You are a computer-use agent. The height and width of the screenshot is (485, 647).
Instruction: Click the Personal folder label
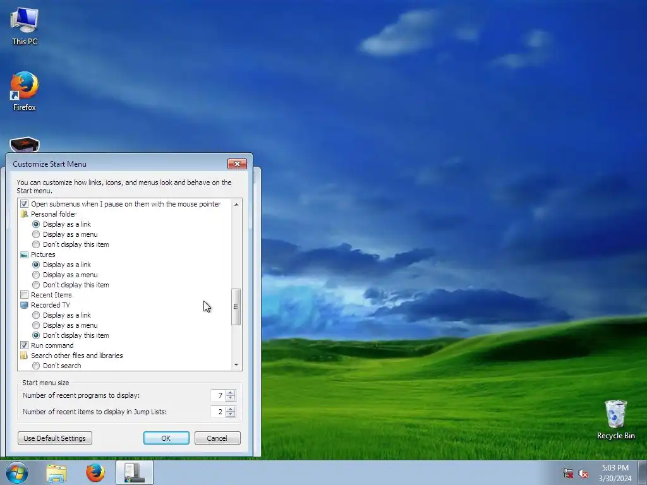(54, 214)
